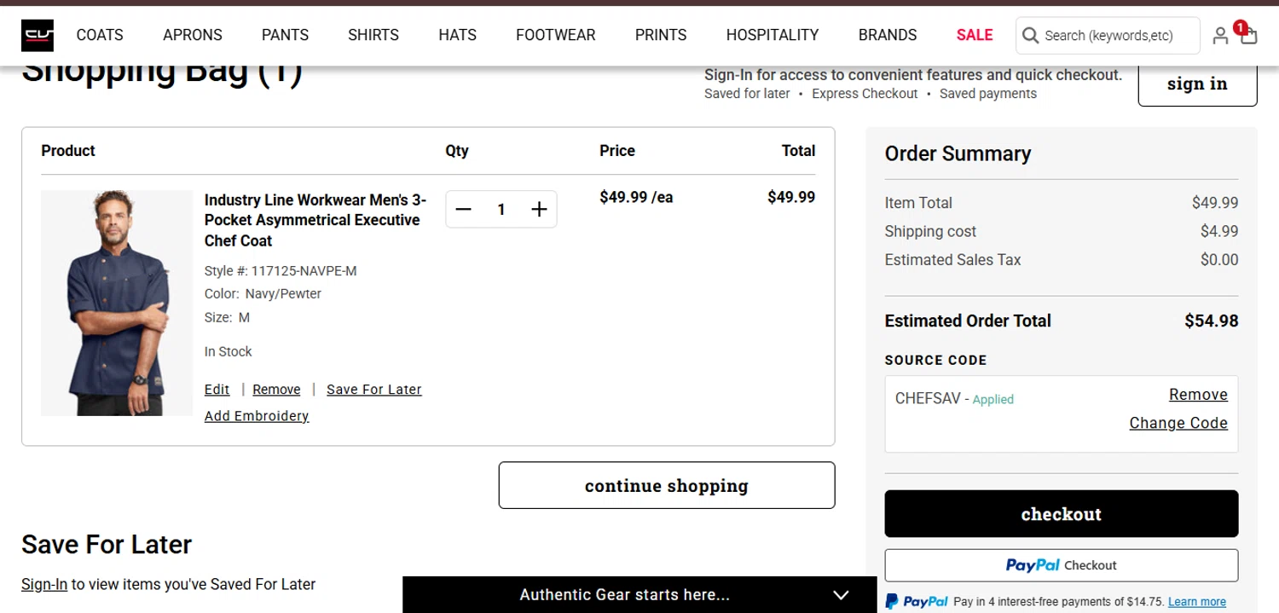Click the $49.99 /ea price
The image size is (1279, 613).
point(636,198)
